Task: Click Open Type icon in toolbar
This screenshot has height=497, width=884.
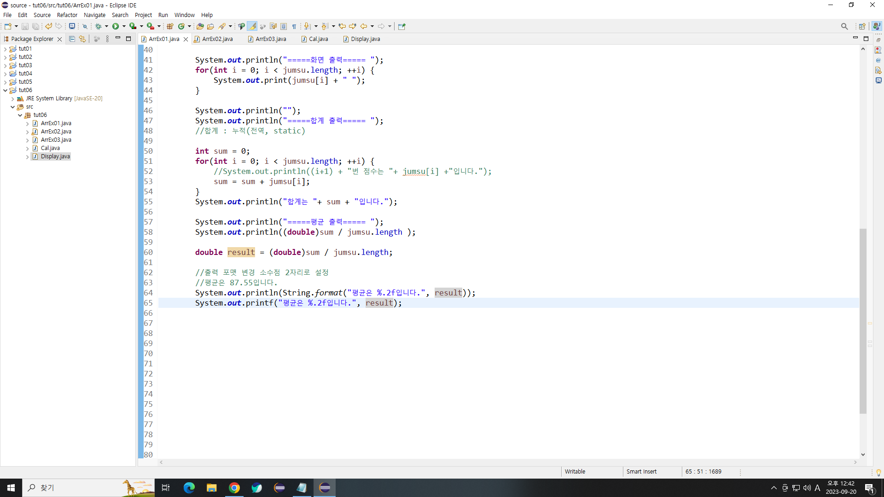Action: tap(200, 26)
